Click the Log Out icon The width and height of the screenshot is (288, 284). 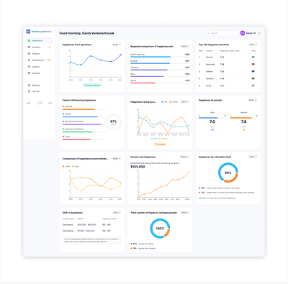pyautogui.click(x=29, y=91)
